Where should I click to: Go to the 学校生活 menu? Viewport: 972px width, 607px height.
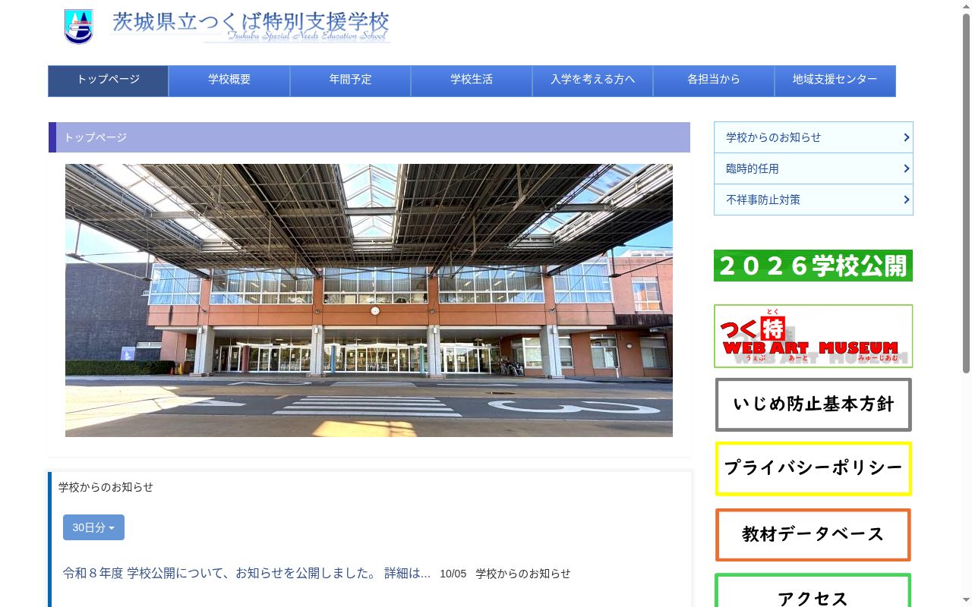[472, 80]
